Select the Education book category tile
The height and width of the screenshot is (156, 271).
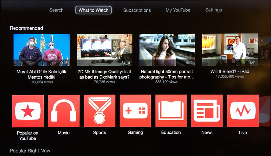(171, 111)
